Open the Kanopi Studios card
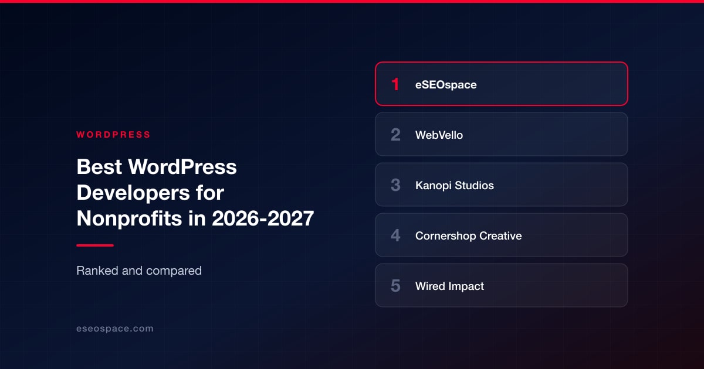The image size is (704, 369). point(502,184)
